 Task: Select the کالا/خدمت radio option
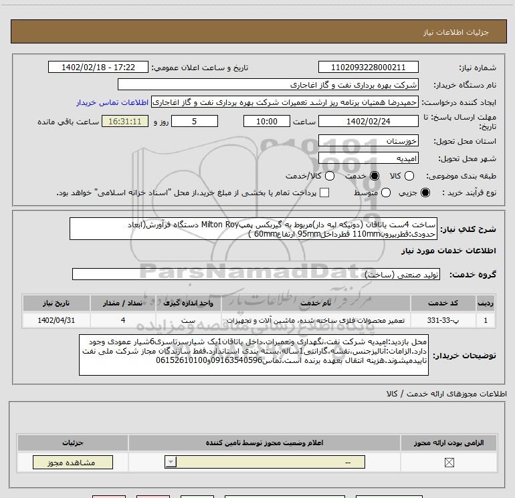(330, 176)
